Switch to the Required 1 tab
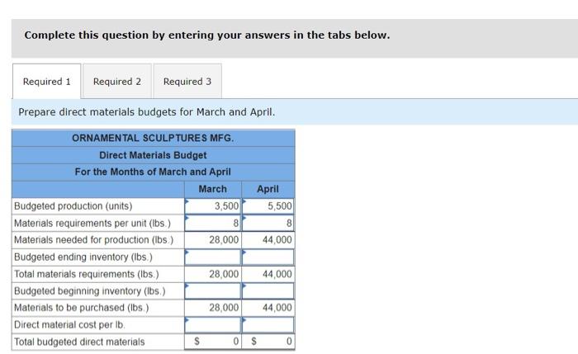 click(x=47, y=82)
